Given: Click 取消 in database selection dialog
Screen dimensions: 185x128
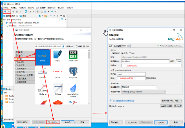Looking at the screenshot, I should (x=82, y=122).
